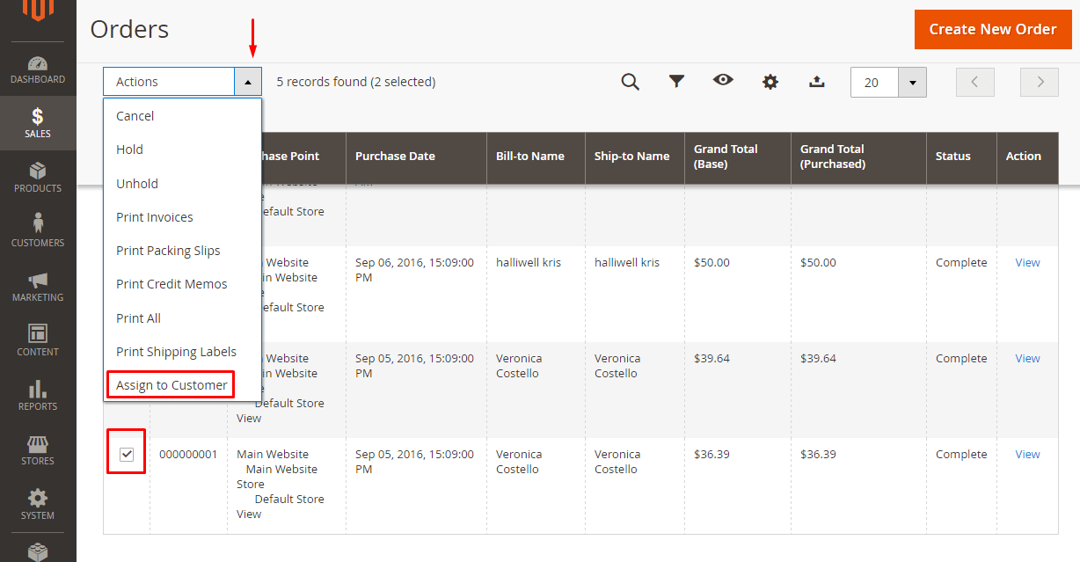Click the Create New Order button

[x=992, y=29]
